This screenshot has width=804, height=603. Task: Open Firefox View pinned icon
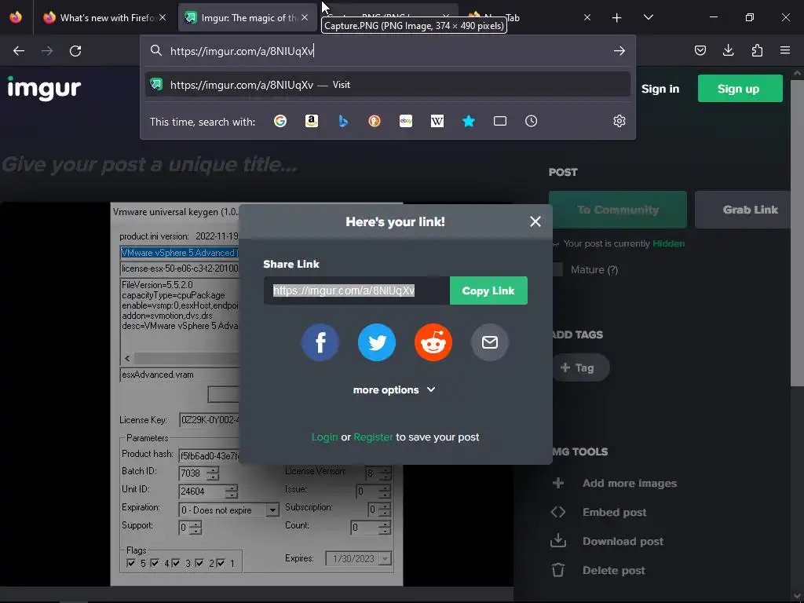pos(16,17)
